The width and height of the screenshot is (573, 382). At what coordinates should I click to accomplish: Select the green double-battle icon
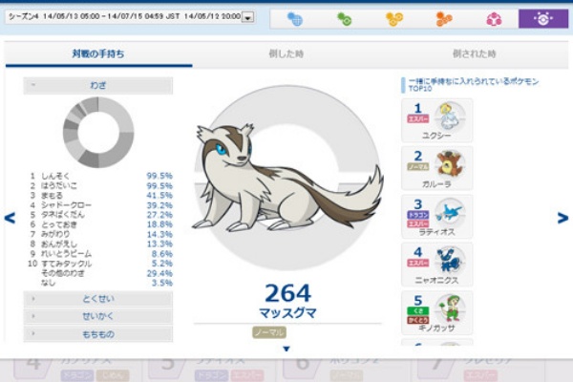point(344,19)
